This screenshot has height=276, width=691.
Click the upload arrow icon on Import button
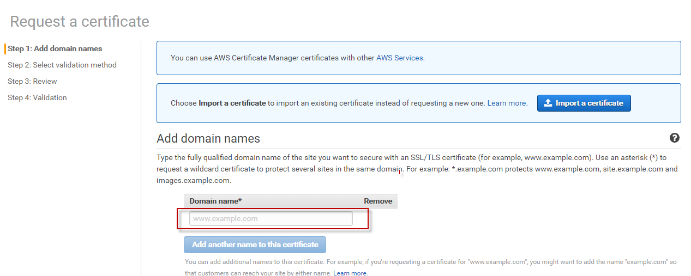click(548, 103)
